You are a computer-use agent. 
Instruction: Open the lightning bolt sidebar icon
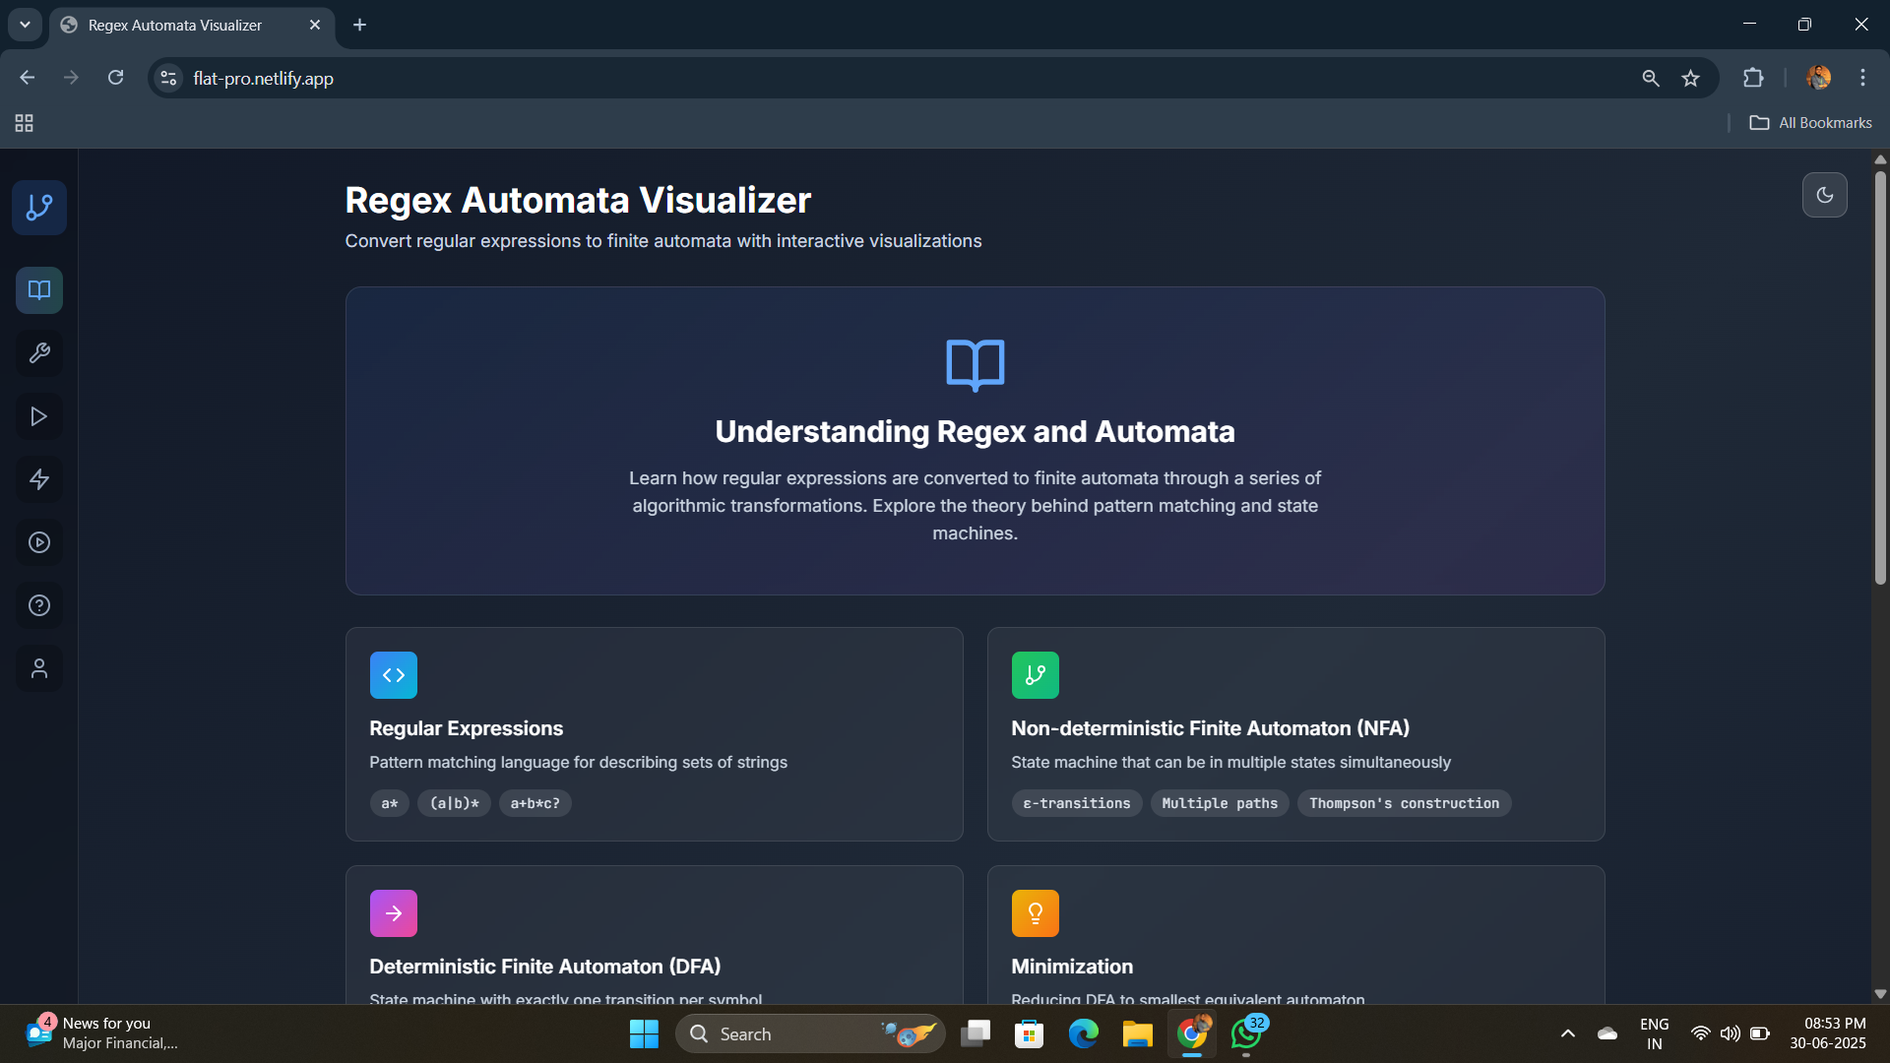[x=39, y=479]
